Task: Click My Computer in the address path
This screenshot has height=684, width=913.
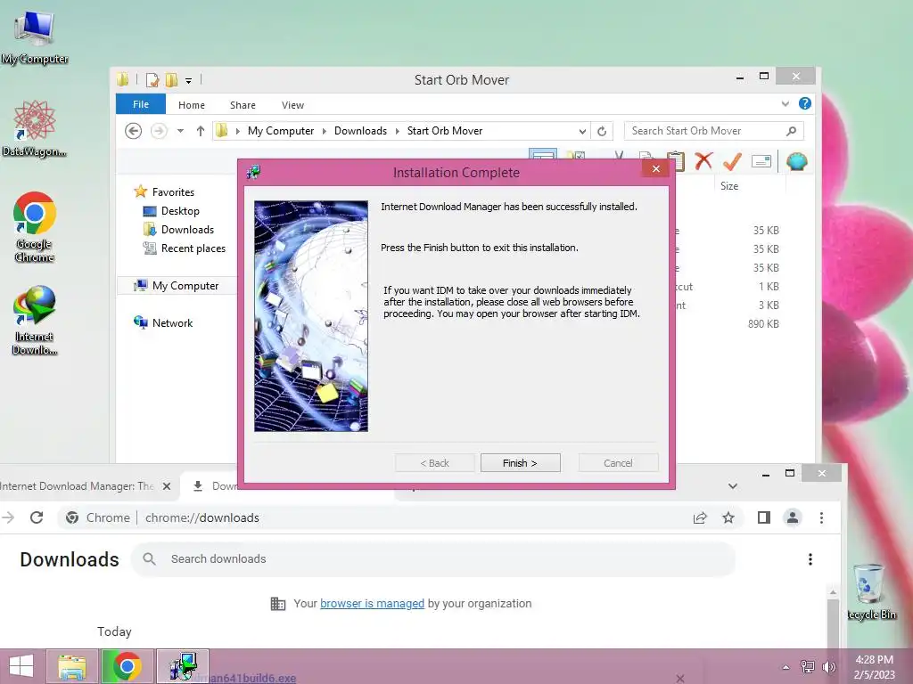Action: point(281,131)
